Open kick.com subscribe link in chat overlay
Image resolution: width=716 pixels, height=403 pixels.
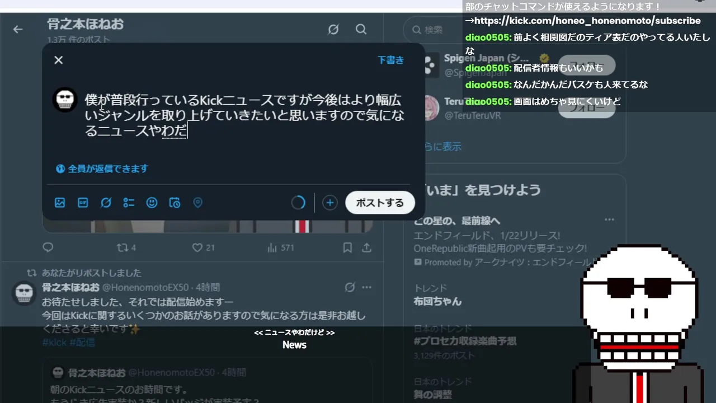[x=587, y=21]
